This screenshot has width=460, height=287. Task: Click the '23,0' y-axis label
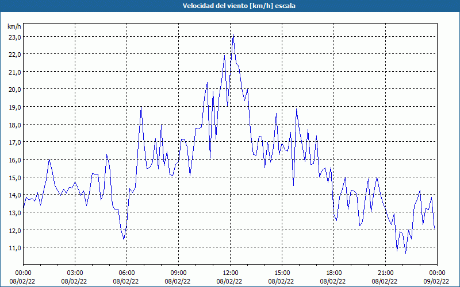15,37
